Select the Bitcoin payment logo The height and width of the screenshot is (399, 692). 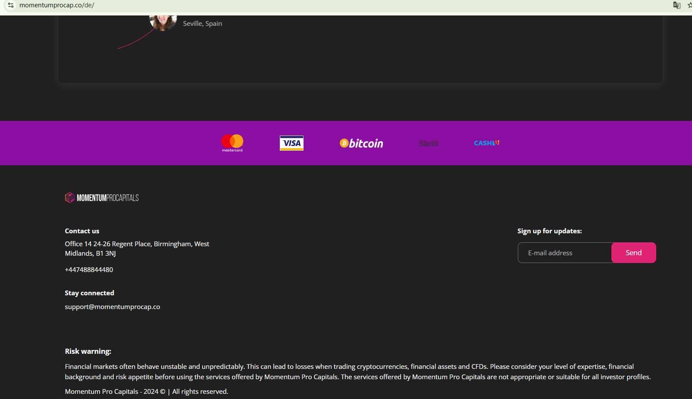[x=361, y=143]
